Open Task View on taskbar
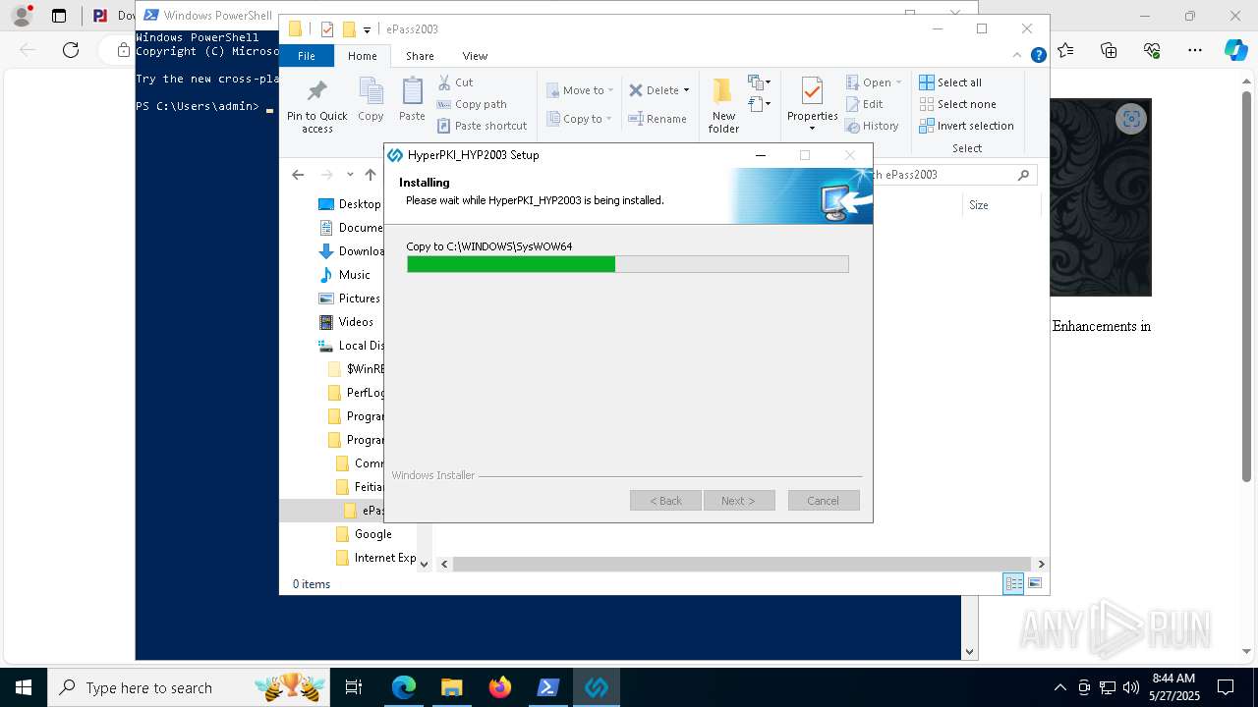 354,687
